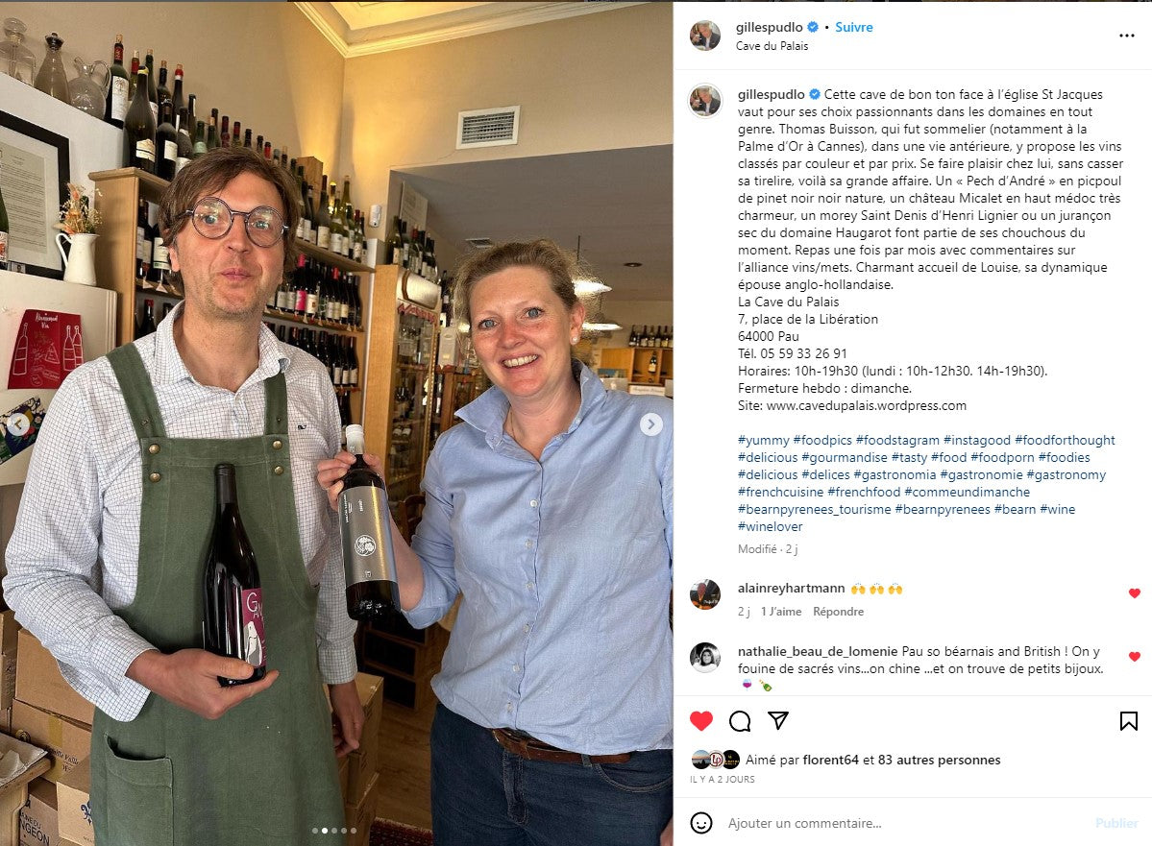Open gillespudlo's header profile picture
The width and height of the screenshot is (1152, 846).
click(x=704, y=36)
